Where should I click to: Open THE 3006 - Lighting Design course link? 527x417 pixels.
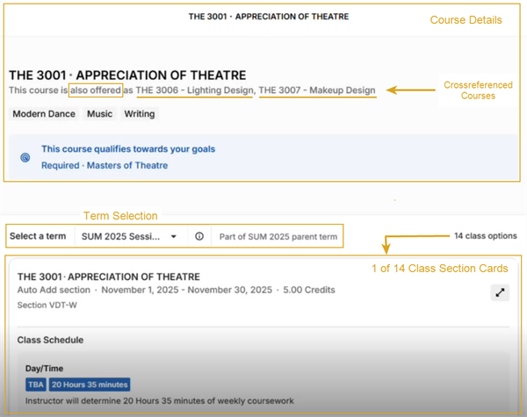pyautogui.click(x=195, y=90)
